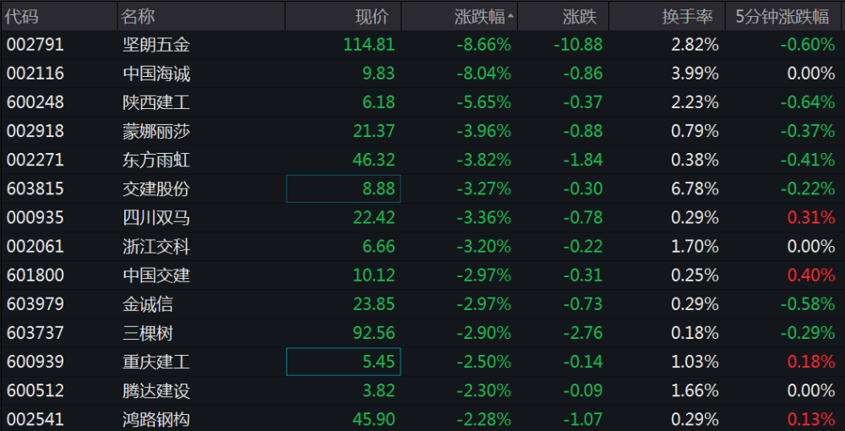Open 中国交建 stock details
The image size is (845, 431).
pyautogui.click(x=156, y=275)
